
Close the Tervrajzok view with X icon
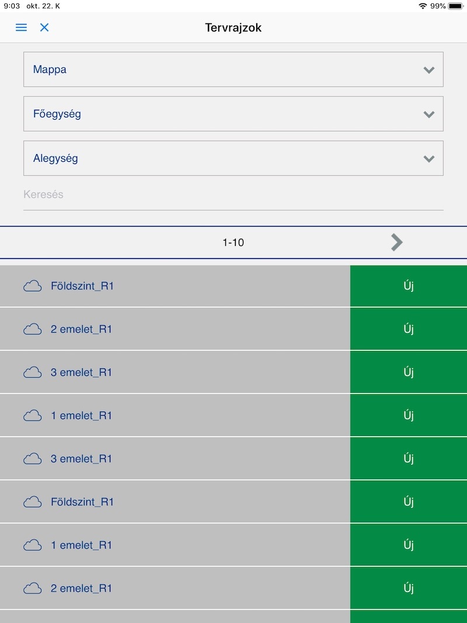44,27
